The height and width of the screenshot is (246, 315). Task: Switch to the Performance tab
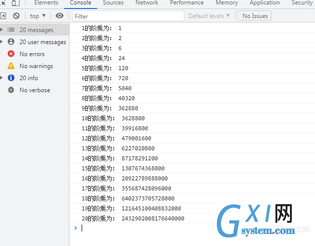pos(187,3)
